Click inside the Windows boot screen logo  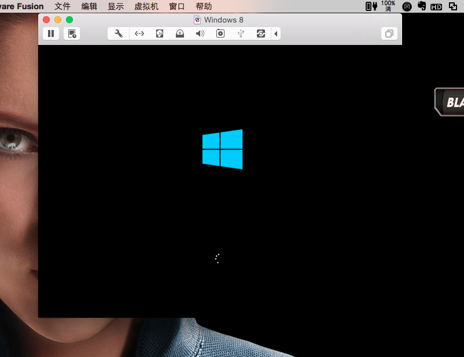[x=223, y=149]
